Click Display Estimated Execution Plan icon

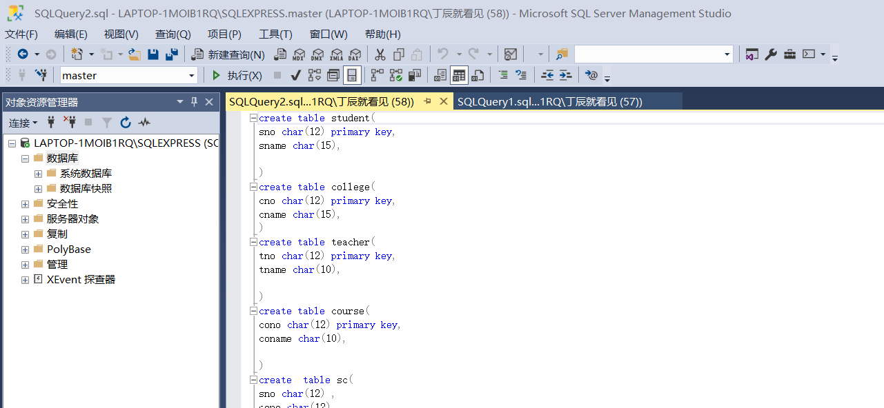tap(315, 75)
